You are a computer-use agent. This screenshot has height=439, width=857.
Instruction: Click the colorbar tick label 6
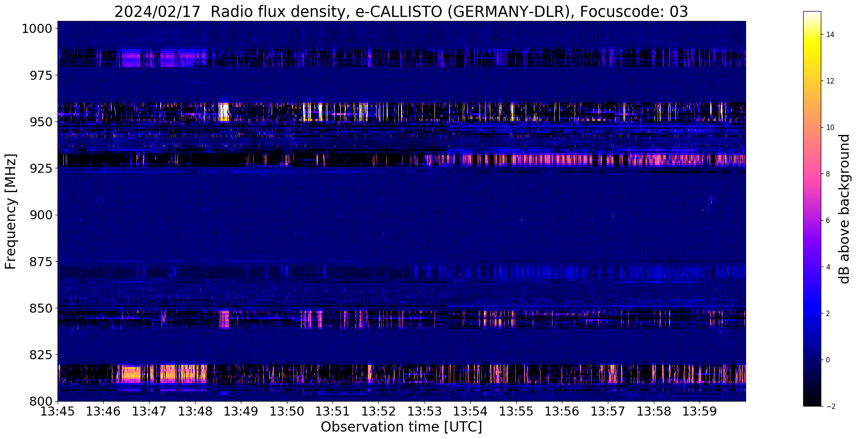pos(828,221)
